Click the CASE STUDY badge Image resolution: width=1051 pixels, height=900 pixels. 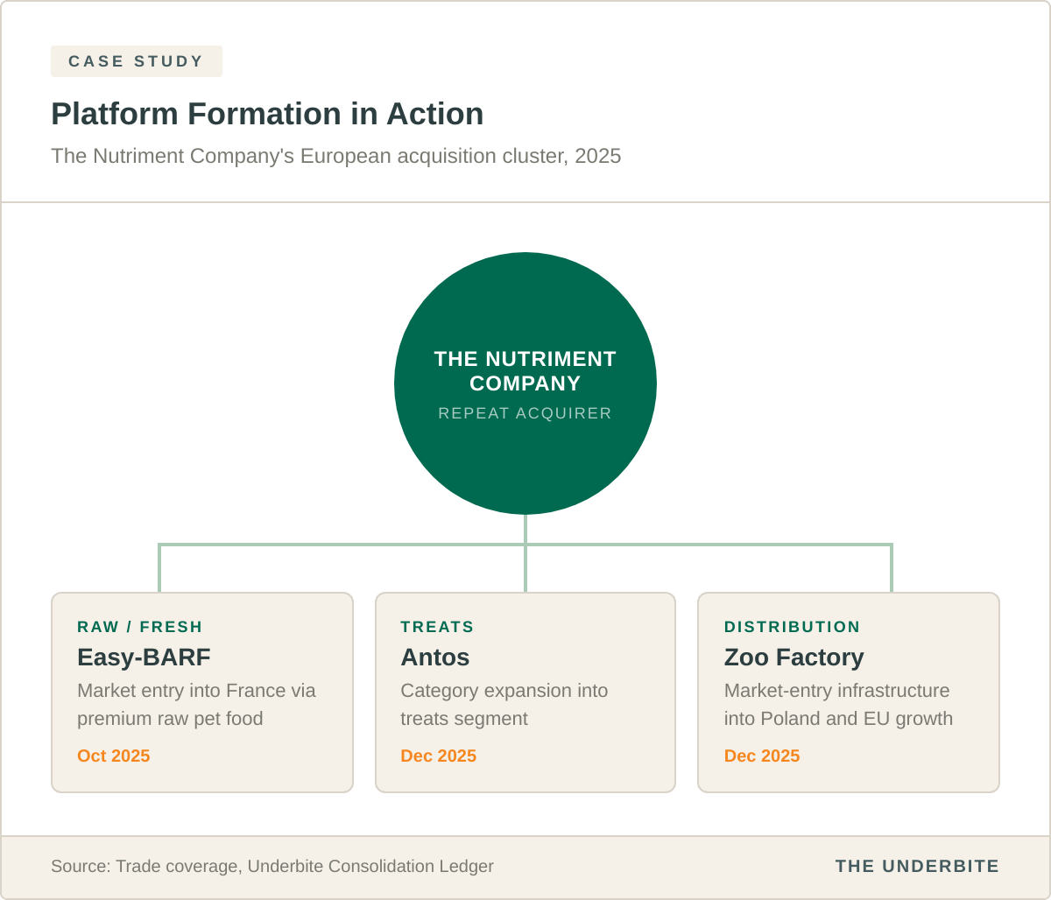pos(137,61)
